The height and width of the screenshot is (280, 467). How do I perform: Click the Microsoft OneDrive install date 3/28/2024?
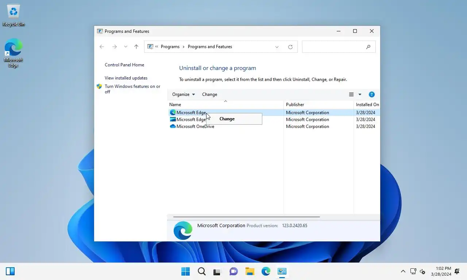[x=366, y=127]
